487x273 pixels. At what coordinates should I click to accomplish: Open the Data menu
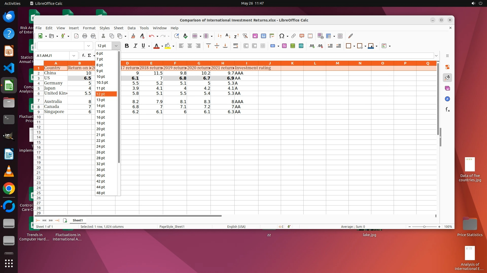tap(131, 28)
